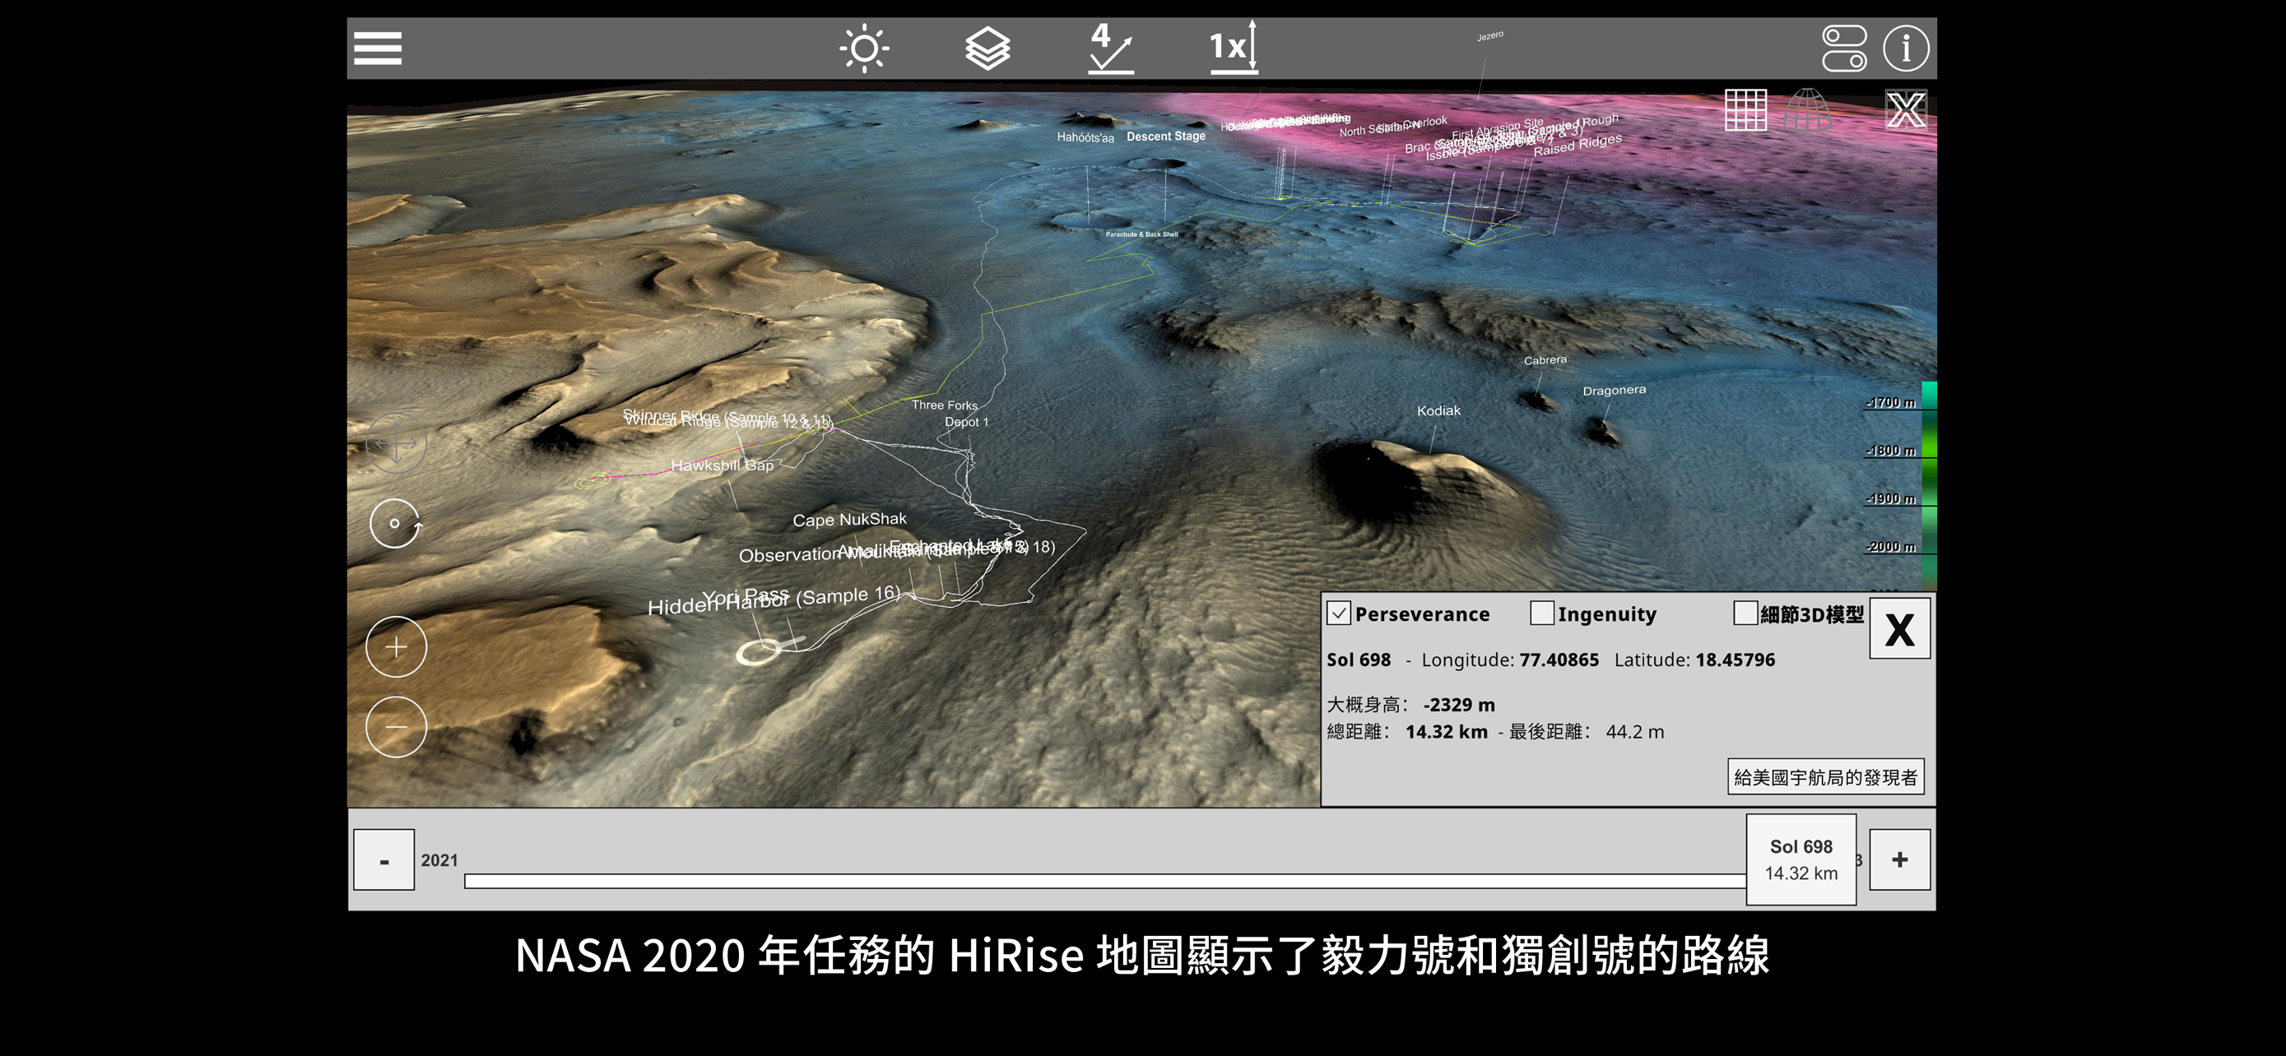Enable the Ingenuity helicopter checkbox
Image resolution: width=2286 pixels, height=1056 pixels.
click(1541, 614)
